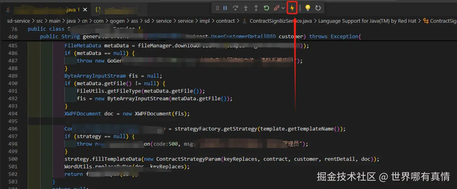
Task: Click the yellow lightbulb icon in debug toolbar
Action: (x=308, y=8)
